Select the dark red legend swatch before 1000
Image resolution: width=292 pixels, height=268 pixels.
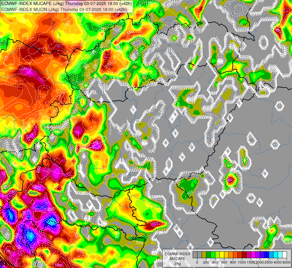(x=240, y=255)
